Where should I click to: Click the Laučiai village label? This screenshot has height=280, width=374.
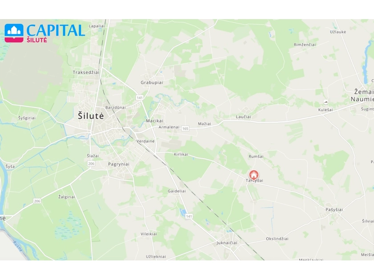pos(243,116)
